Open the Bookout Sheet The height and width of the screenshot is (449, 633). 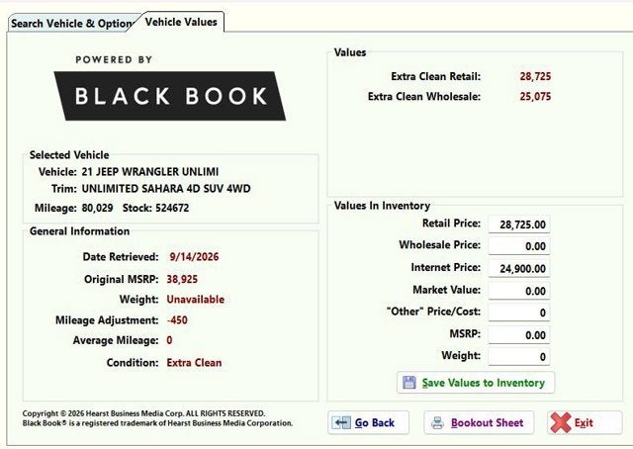(479, 422)
